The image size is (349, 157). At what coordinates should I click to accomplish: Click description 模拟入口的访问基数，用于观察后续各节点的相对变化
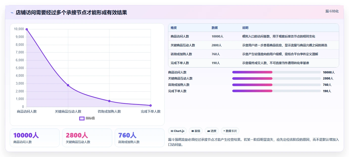278,36
